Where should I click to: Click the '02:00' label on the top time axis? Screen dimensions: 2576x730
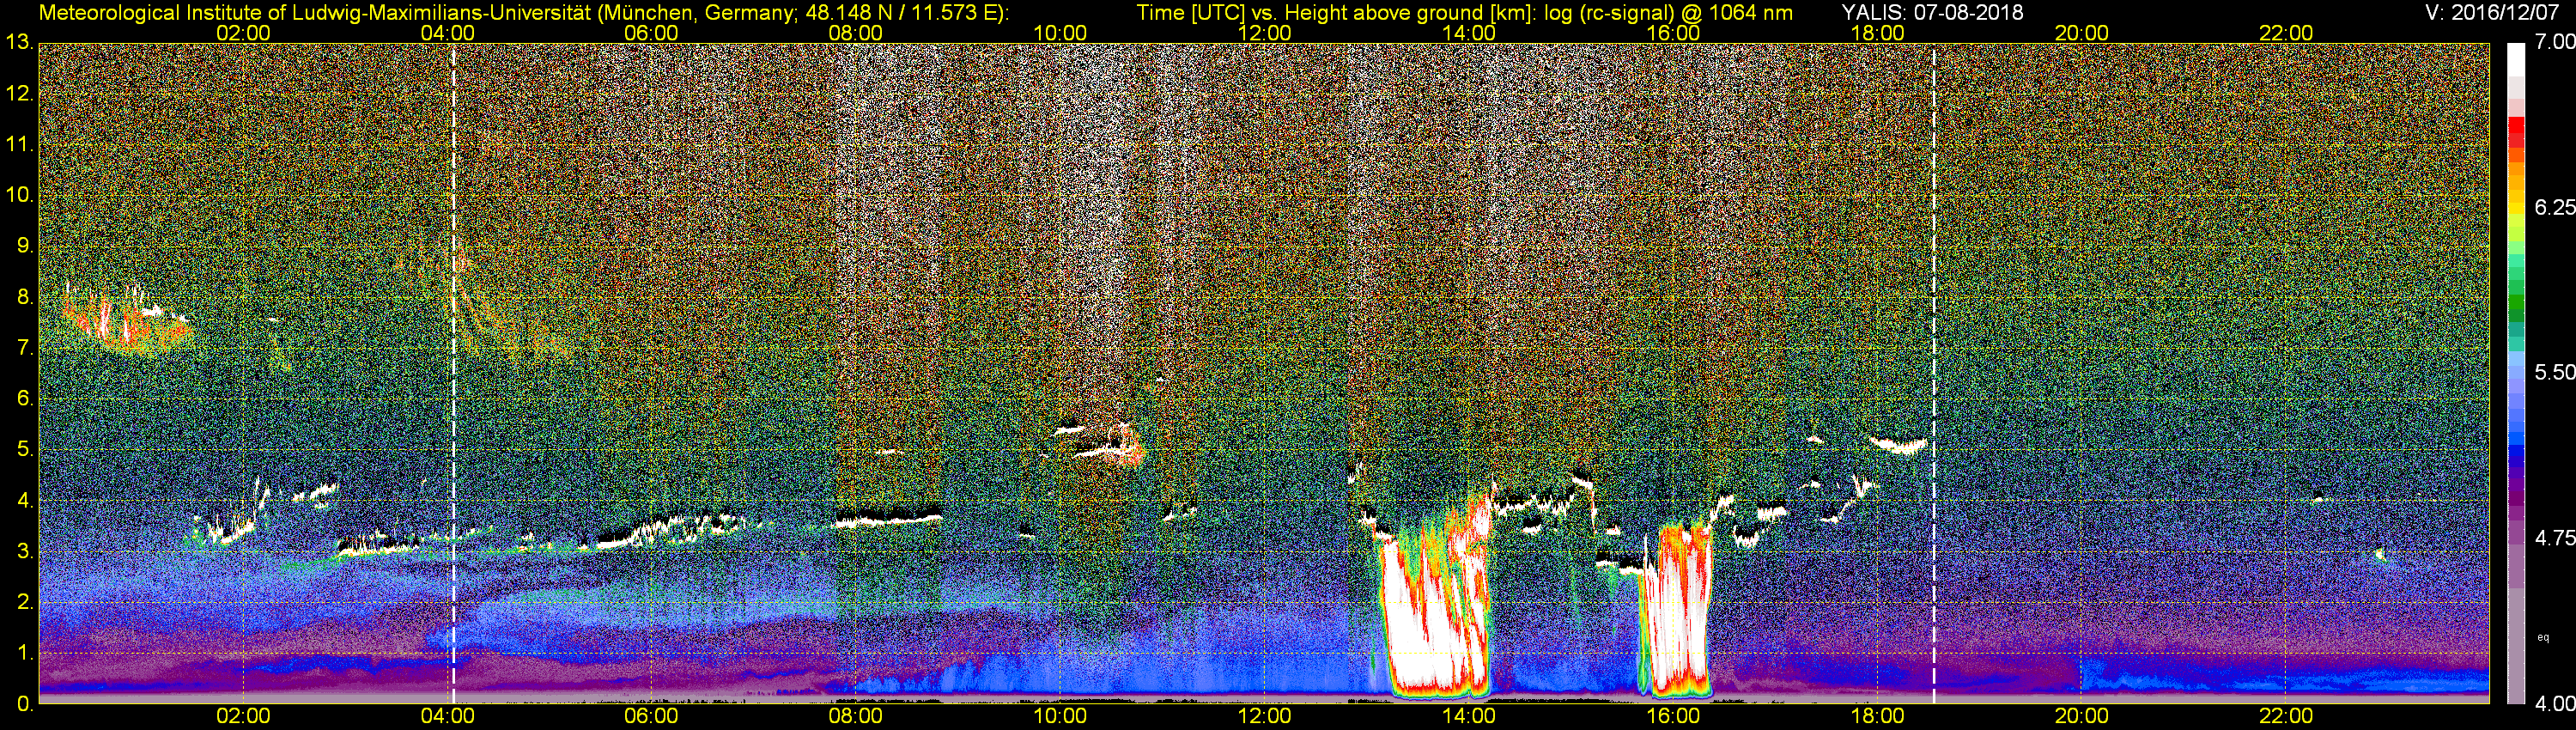click(x=243, y=33)
